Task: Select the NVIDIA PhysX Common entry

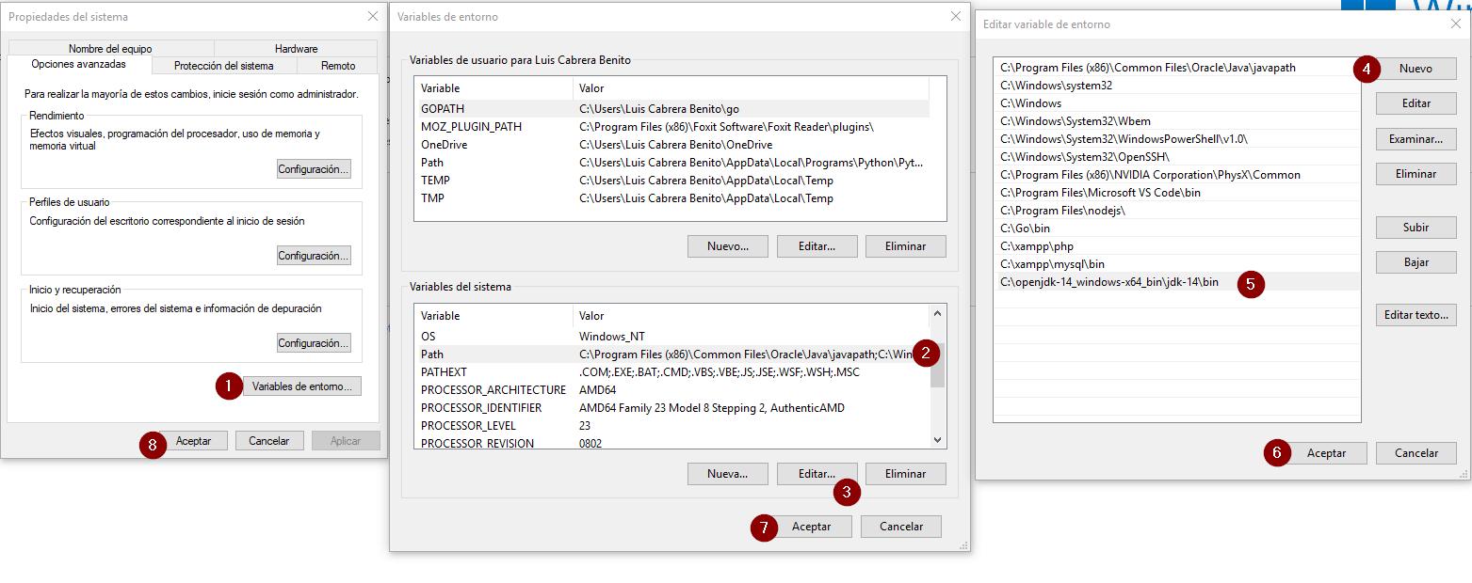Action: (x=1176, y=175)
